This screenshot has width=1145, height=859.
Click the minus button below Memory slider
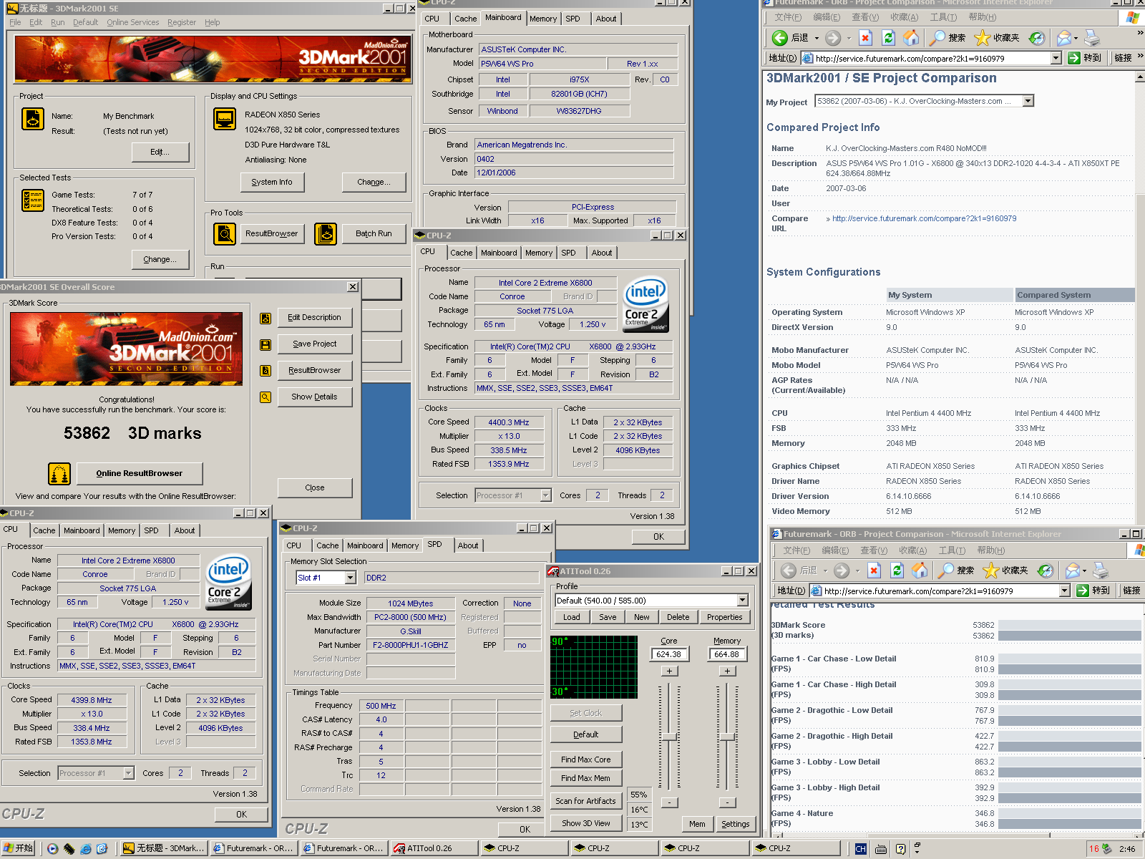coord(727,802)
